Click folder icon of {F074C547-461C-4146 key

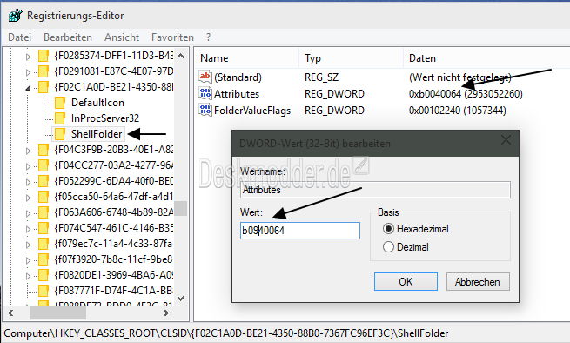click(44, 228)
